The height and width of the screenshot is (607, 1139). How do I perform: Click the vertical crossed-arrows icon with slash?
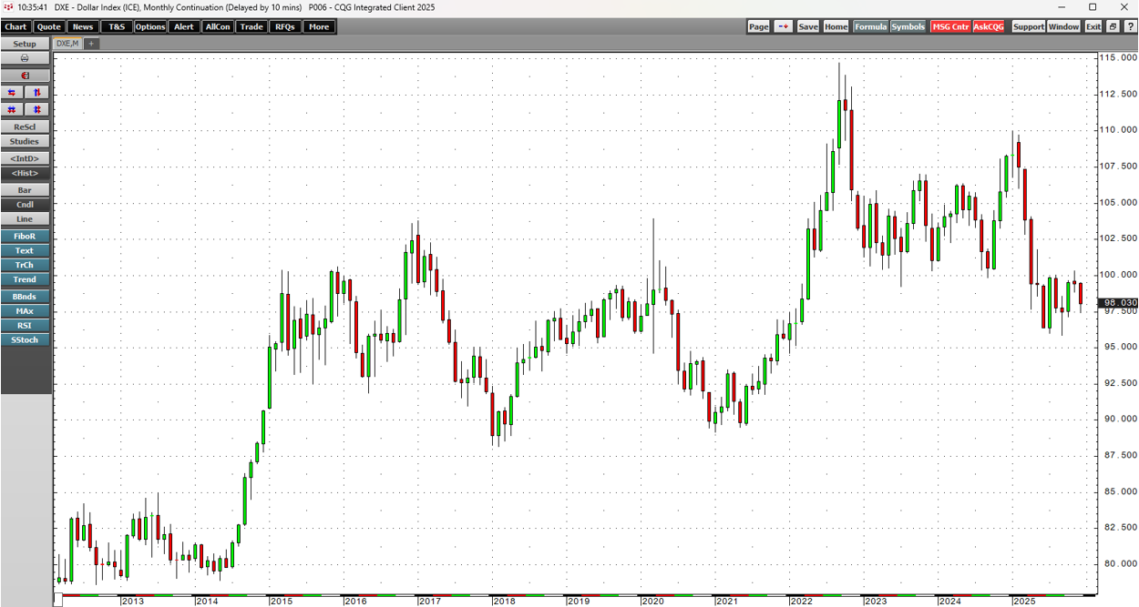click(x=37, y=109)
